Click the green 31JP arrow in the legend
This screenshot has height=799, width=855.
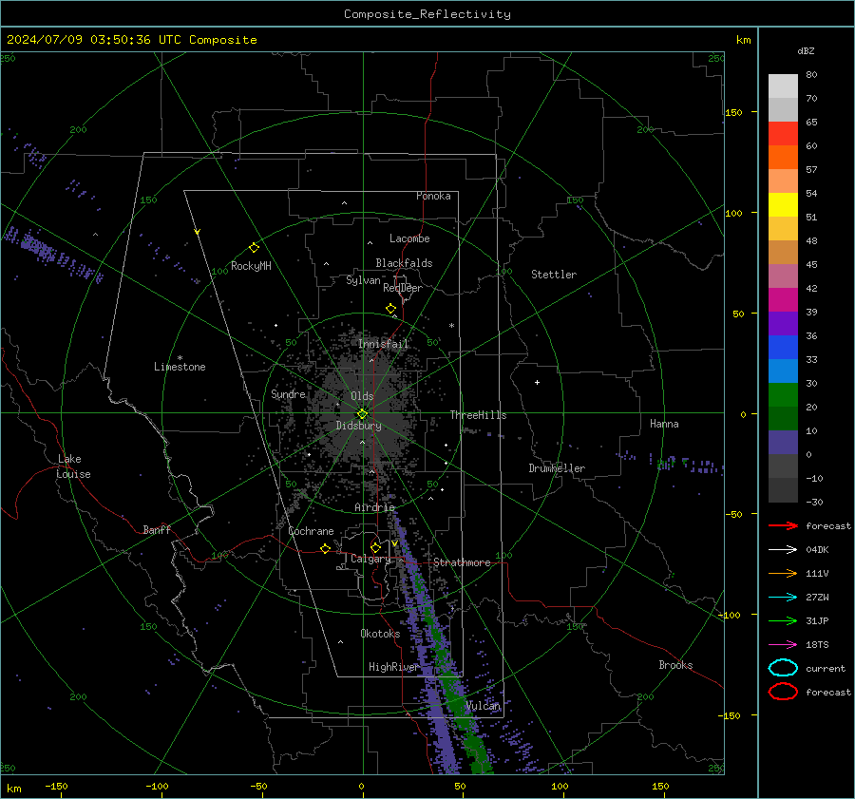(783, 620)
